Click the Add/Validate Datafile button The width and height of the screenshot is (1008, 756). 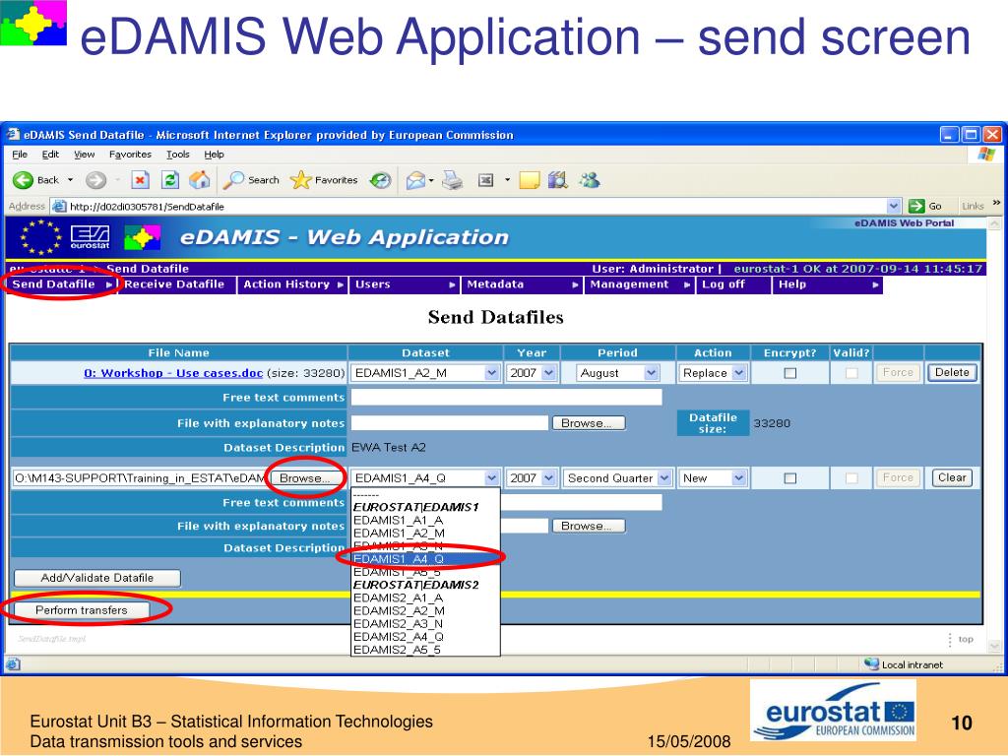click(x=97, y=578)
